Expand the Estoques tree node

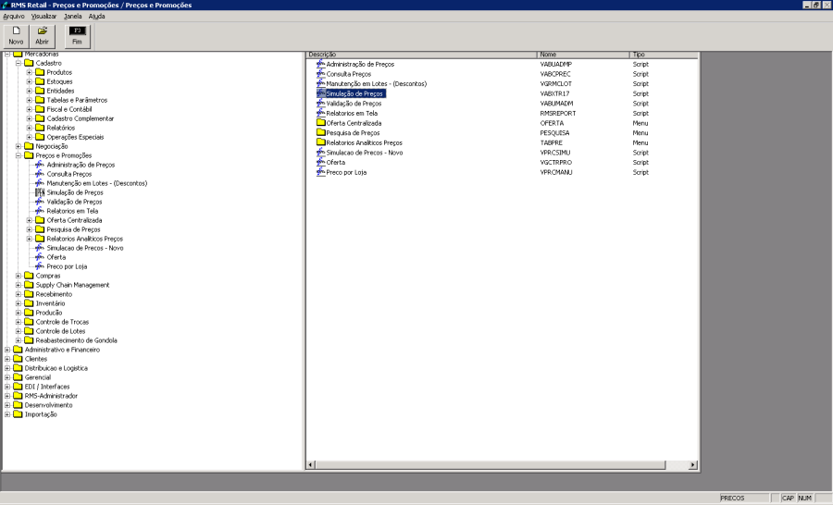[30, 81]
